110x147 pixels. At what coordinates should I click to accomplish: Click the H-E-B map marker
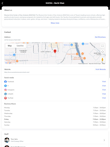83,44
